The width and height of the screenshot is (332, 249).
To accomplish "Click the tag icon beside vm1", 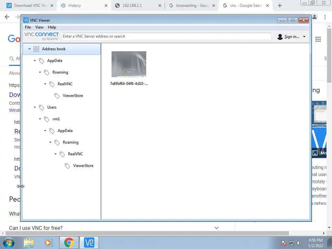I will (x=47, y=119).
